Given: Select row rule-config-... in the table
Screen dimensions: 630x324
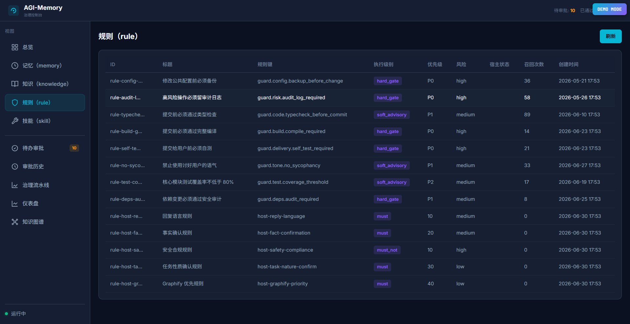Looking at the screenshot, I should [x=360, y=81].
